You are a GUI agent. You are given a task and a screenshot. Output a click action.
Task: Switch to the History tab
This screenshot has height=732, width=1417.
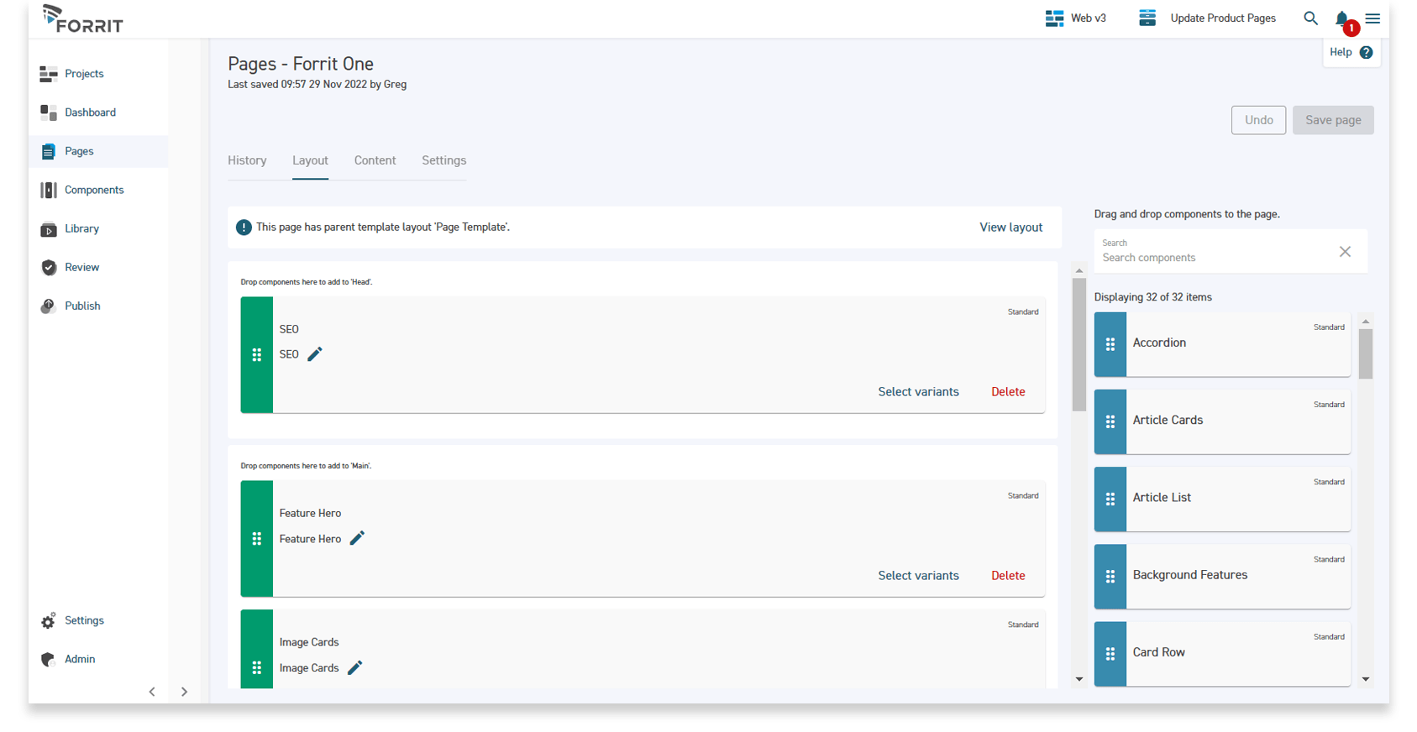[247, 160]
